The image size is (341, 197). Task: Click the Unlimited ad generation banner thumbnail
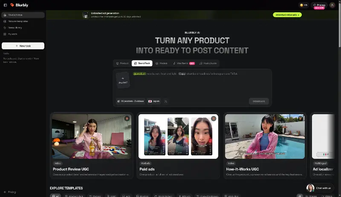86,15
